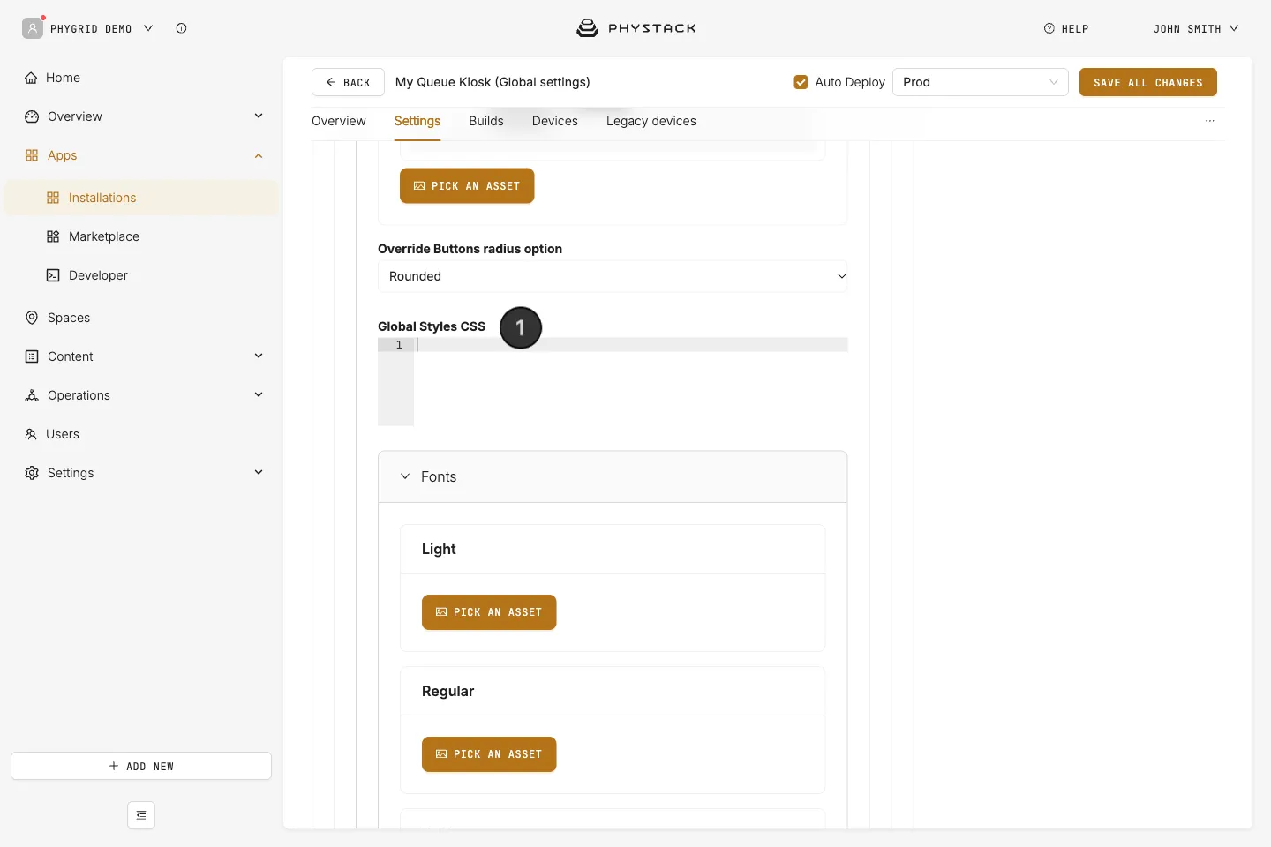Viewport: 1271px width, 847px height.
Task: Open the Prod environment dropdown
Action: [981, 82]
